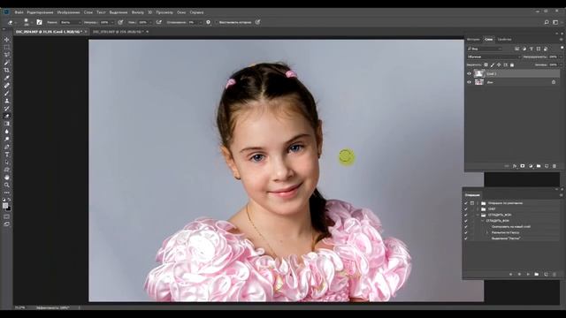Image resolution: width=566 pixels, height=318 pixels.
Task: Delete layer with Layers panel trash icon
Action: tap(555, 166)
